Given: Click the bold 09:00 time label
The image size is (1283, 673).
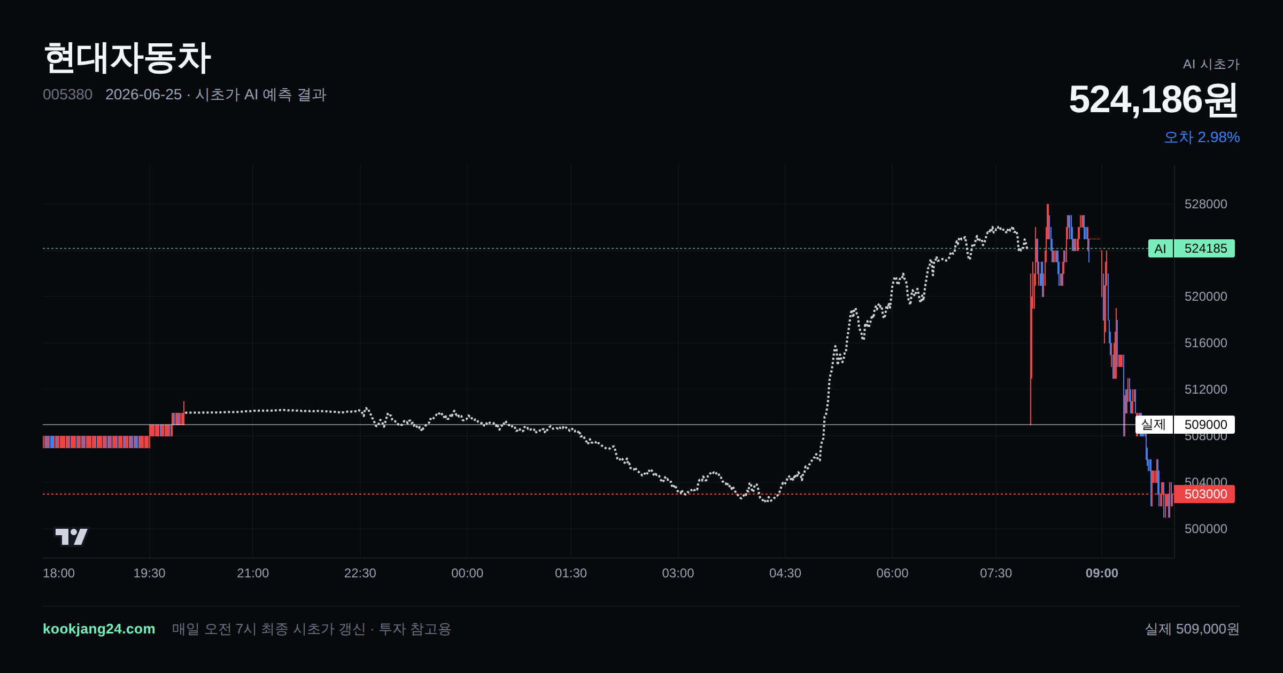Looking at the screenshot, I should click(x=1102, y=573).
